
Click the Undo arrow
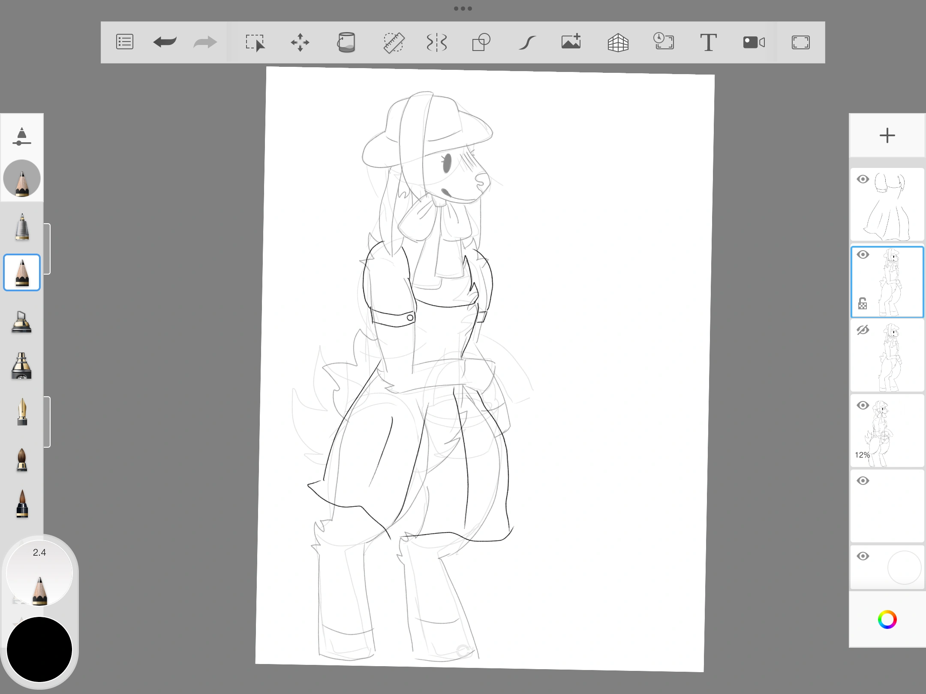click(x=165, y=42)
